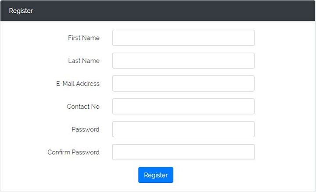Image resolution: width=316 pixels, height=192 pixels.
Task: Click the "Confirm Password" label text
Action: tap(73, 152)
